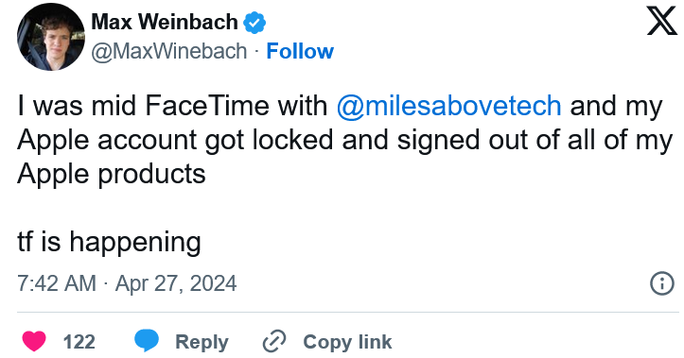Open the Max Weinbach display name
Image resolution: width=684 pixels, height=358 pixels.
(x=165, y=22)
